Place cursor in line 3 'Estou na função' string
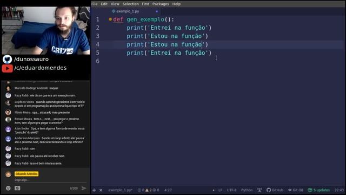Image resolution: width=346 pixels, height=195 pixels. [176, 36]
